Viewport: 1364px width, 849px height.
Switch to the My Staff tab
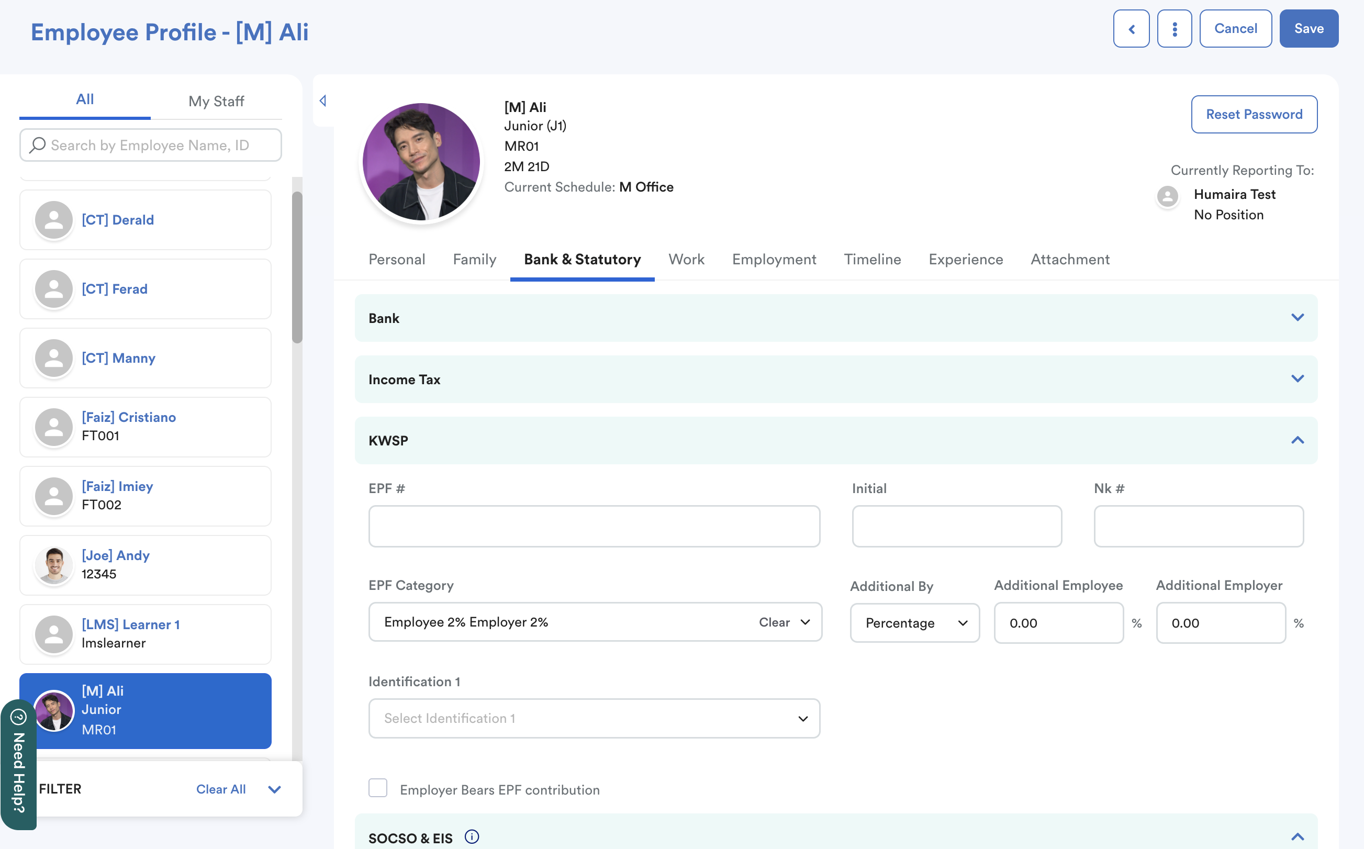pyautogui.click(x=216, y=101)
